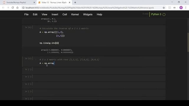Open the Insert menu
The width and height of the screenshot is (189, 106).
click(x=55, y=14)
